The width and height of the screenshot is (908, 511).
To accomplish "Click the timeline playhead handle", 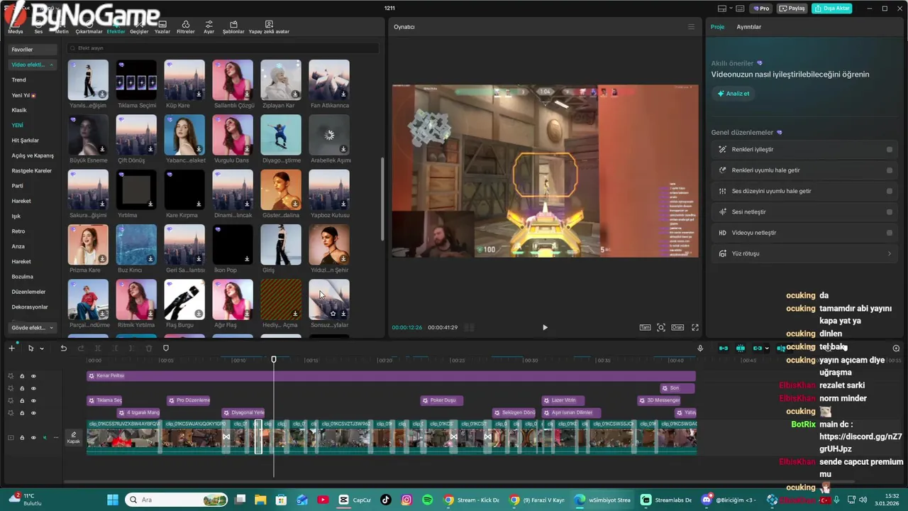I will click(x=274, y=359).
